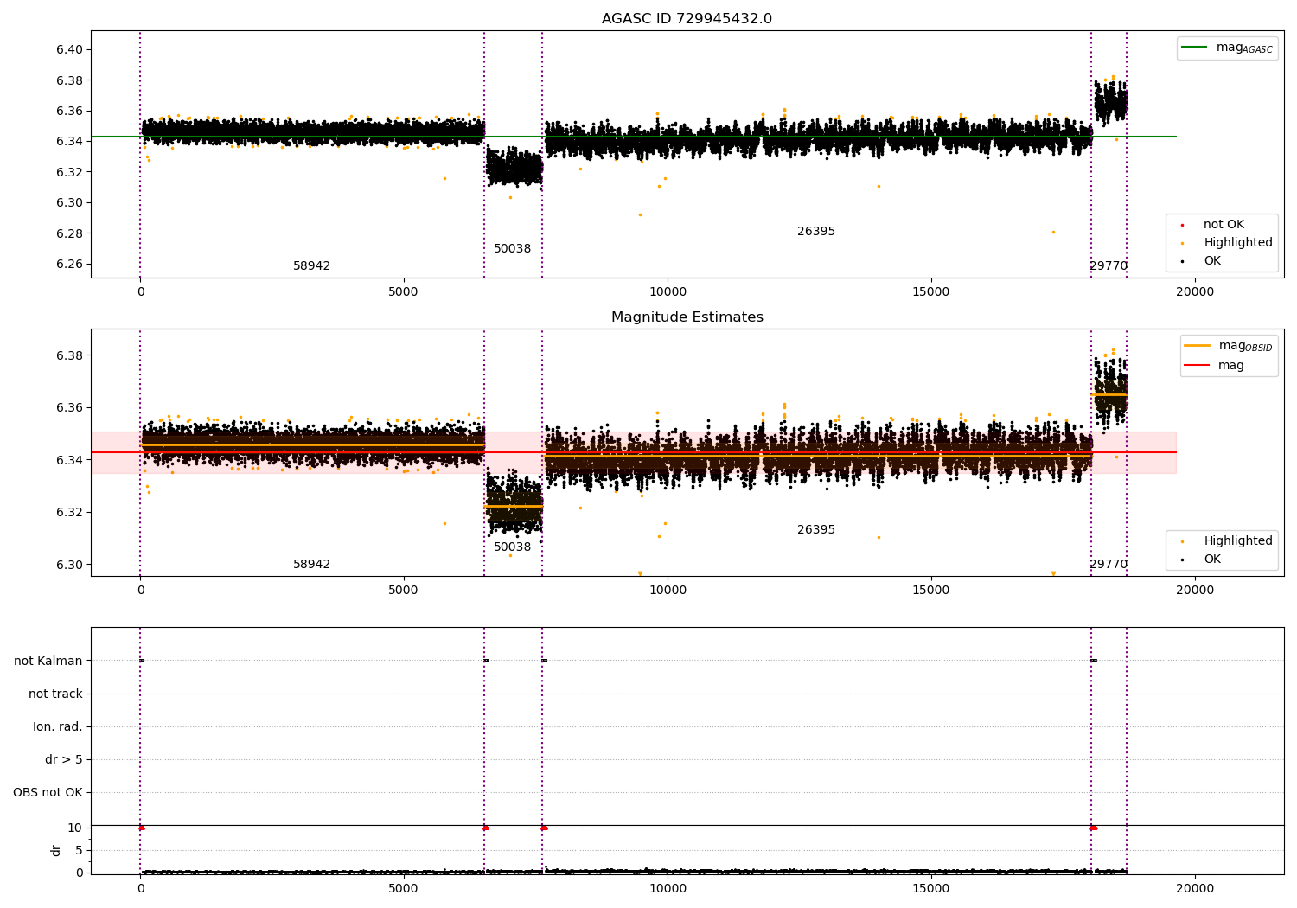
Task: Click the 'not Kalman' axis label
Action: (48, 662)
